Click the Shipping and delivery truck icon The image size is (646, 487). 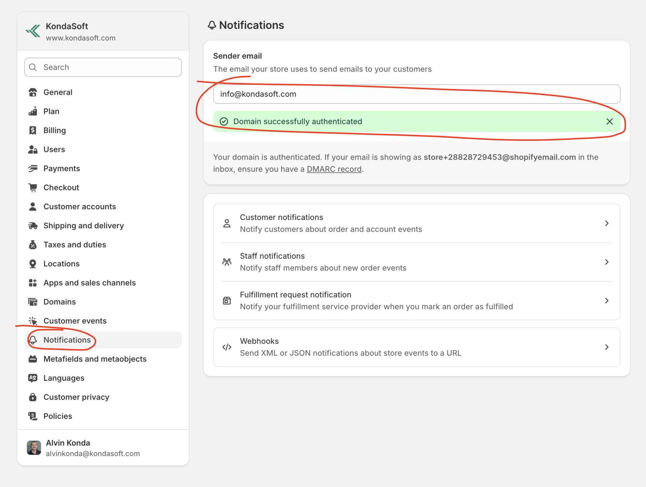pos(33,226)
